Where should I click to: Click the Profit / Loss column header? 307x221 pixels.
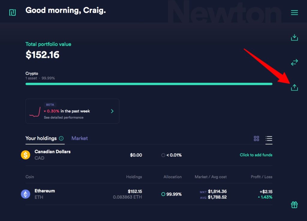261,177
